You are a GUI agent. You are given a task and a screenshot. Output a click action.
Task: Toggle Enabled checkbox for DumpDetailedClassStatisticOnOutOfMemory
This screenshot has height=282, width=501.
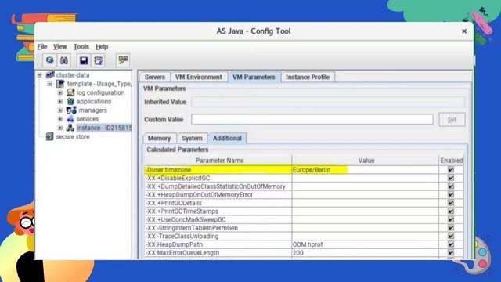tap(451, 186)
